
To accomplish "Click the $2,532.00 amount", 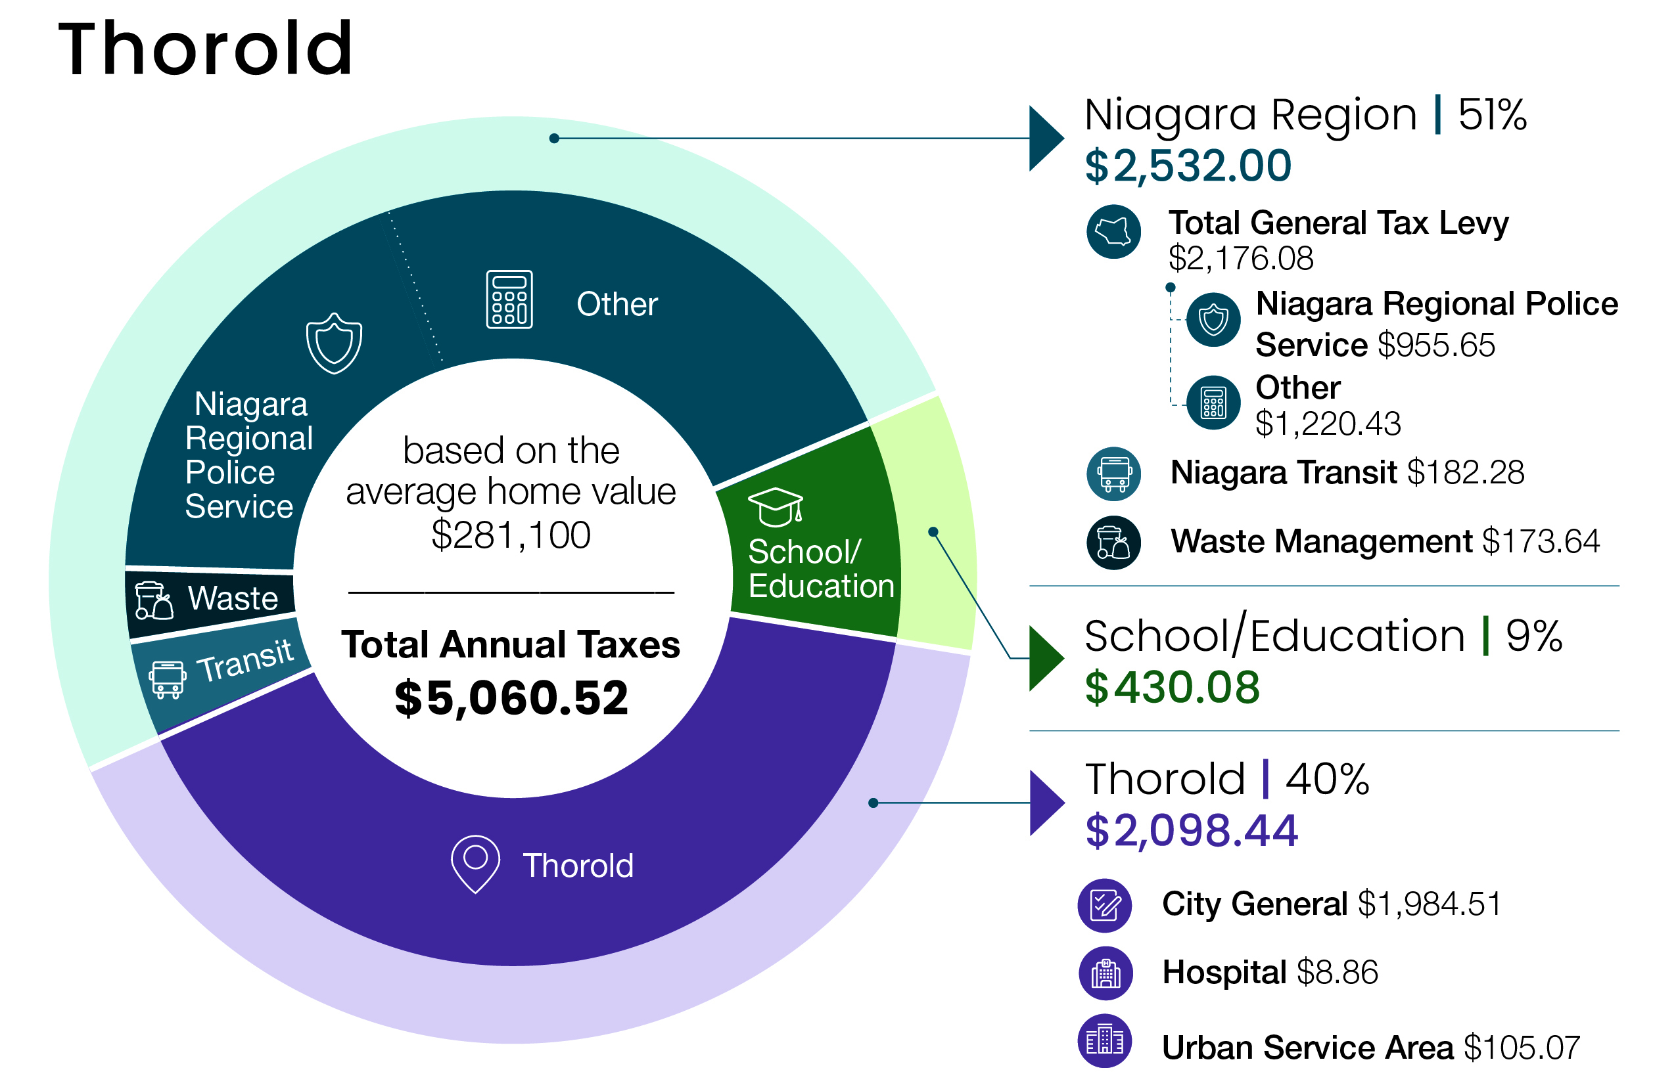I will coord(1188,166).
